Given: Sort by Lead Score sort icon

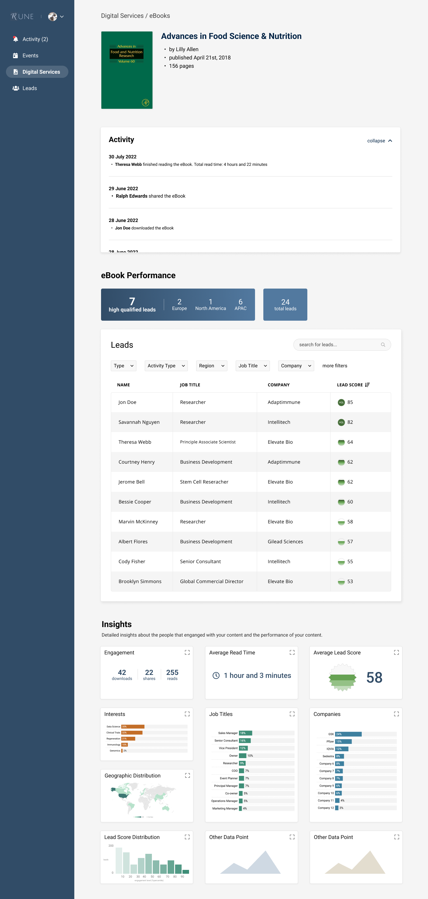Looking at the screenshot, I should [367, 385].
